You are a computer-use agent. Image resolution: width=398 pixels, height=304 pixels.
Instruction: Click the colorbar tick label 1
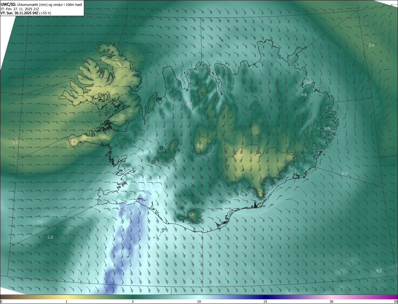coord(67,302)
